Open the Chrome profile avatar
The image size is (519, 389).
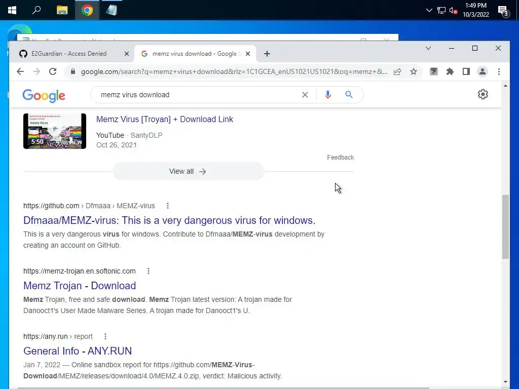pos(483,71)
